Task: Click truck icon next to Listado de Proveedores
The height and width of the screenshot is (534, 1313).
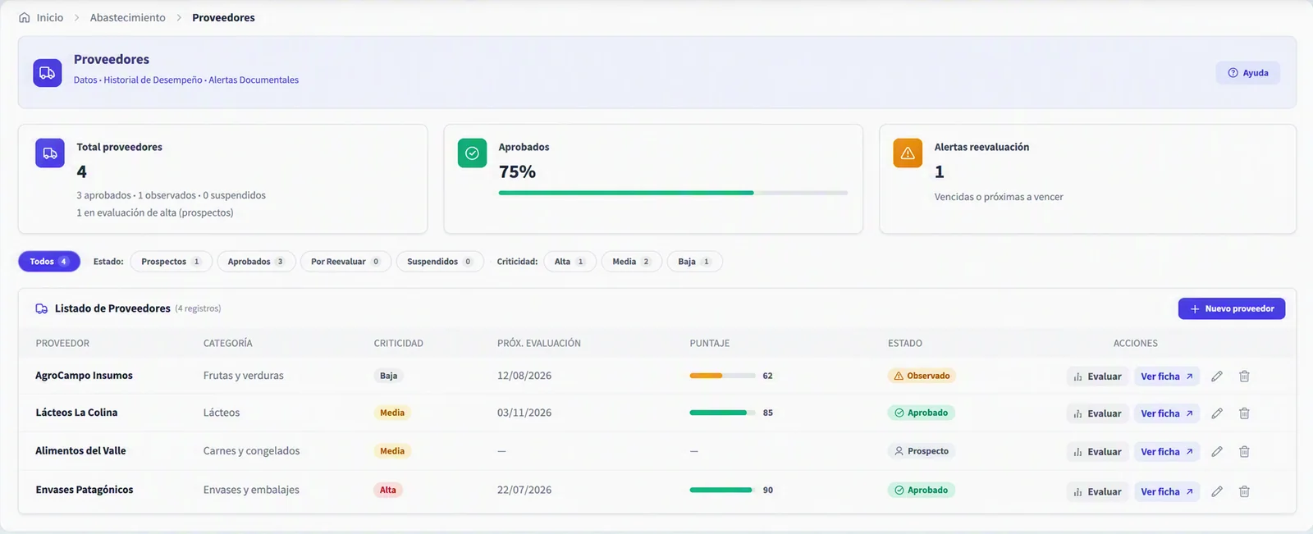Action: (42, 308)
